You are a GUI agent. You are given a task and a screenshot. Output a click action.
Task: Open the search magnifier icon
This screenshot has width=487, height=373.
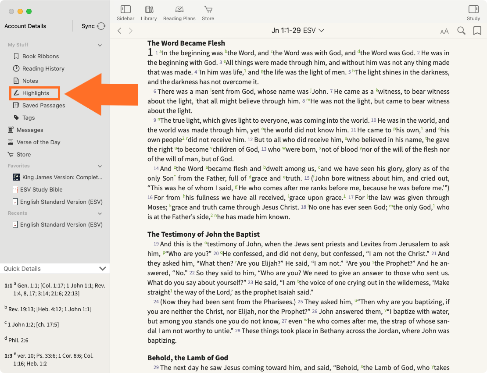(461, 31)
